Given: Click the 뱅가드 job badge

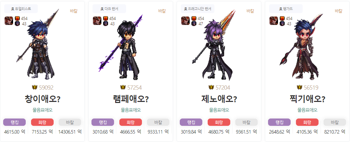Looking at the screenshot, I should [286, 9].
